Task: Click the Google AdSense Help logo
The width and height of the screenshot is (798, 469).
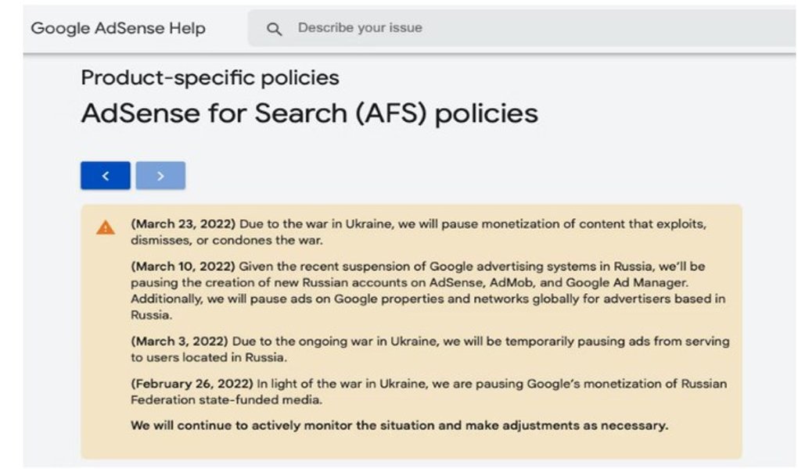Action: pos(118,29)
